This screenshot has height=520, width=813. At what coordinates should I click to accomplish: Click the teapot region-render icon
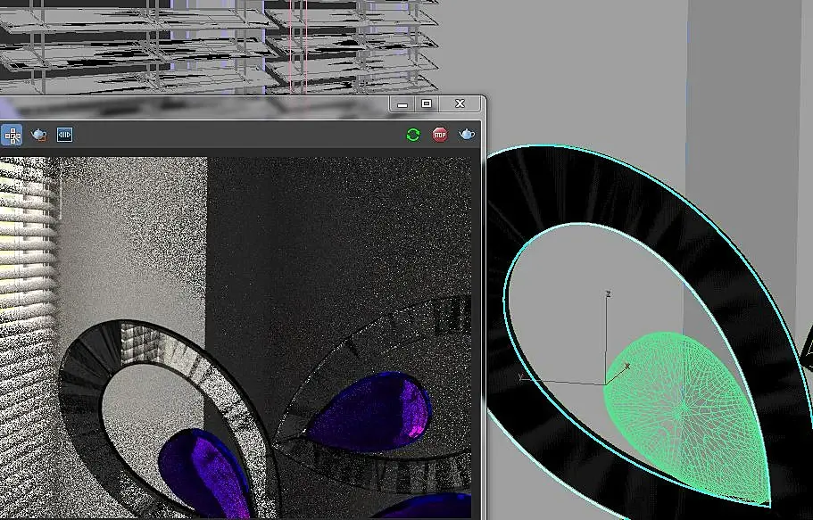(39, 135)
